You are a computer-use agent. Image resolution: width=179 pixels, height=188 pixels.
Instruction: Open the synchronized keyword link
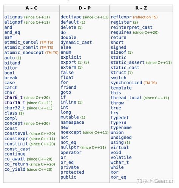(126, 83)
